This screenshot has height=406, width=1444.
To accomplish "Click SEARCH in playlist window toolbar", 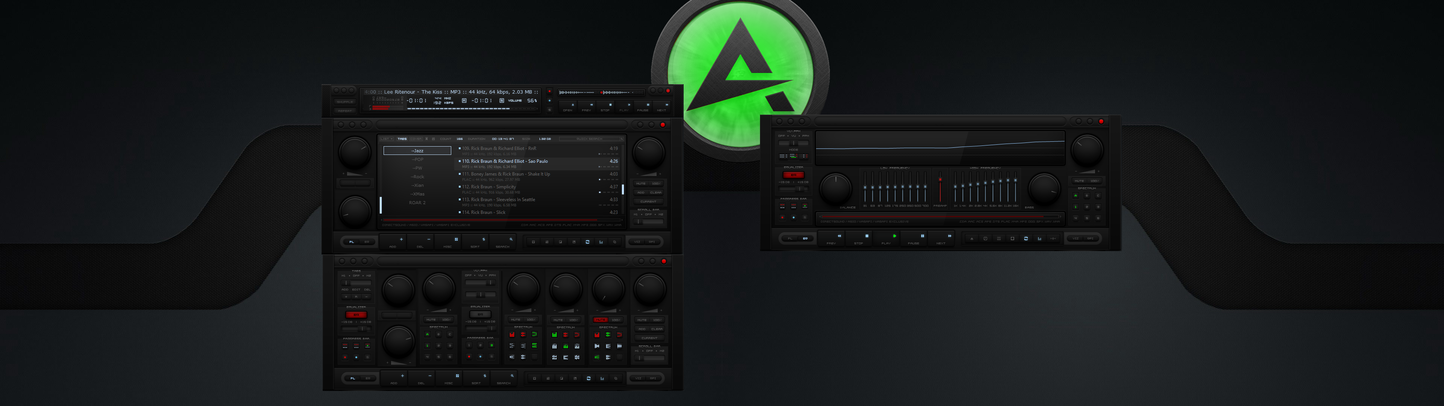I will 503,242.
